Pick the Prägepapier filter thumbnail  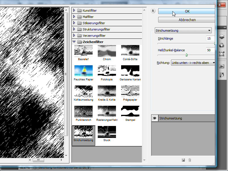[x=130, y=91]
